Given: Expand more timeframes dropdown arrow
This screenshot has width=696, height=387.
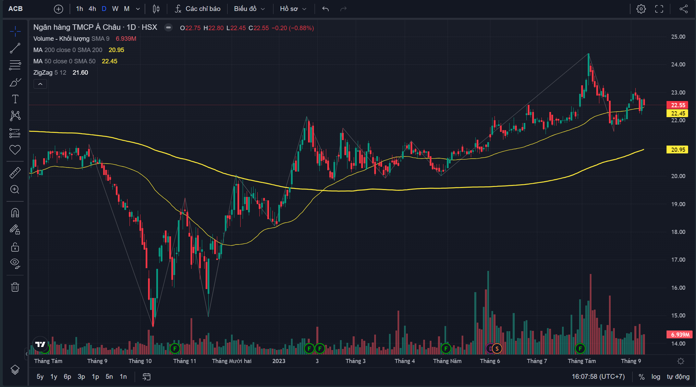Looking at the screenshot, I should tap(138, 9).
